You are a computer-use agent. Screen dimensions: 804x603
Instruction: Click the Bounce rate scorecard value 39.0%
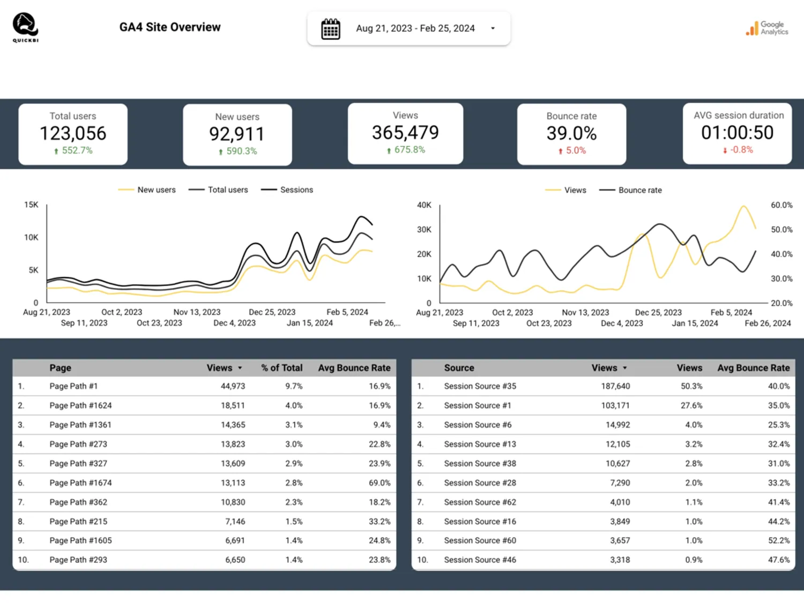(571, 133)
